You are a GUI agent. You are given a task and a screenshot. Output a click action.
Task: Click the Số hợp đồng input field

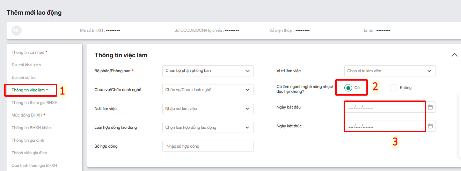[x=208, y=146]
